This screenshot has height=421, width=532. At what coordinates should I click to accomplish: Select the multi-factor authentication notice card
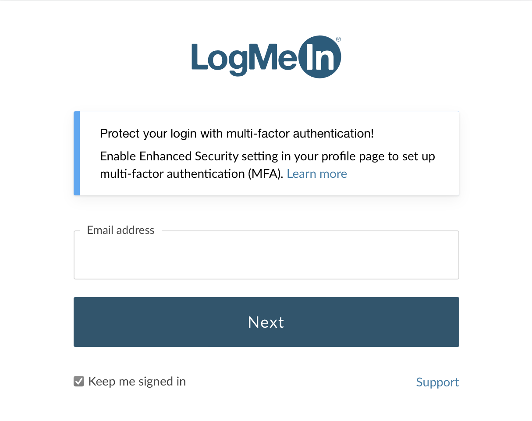pyautogui.click(x=266, y=153)
